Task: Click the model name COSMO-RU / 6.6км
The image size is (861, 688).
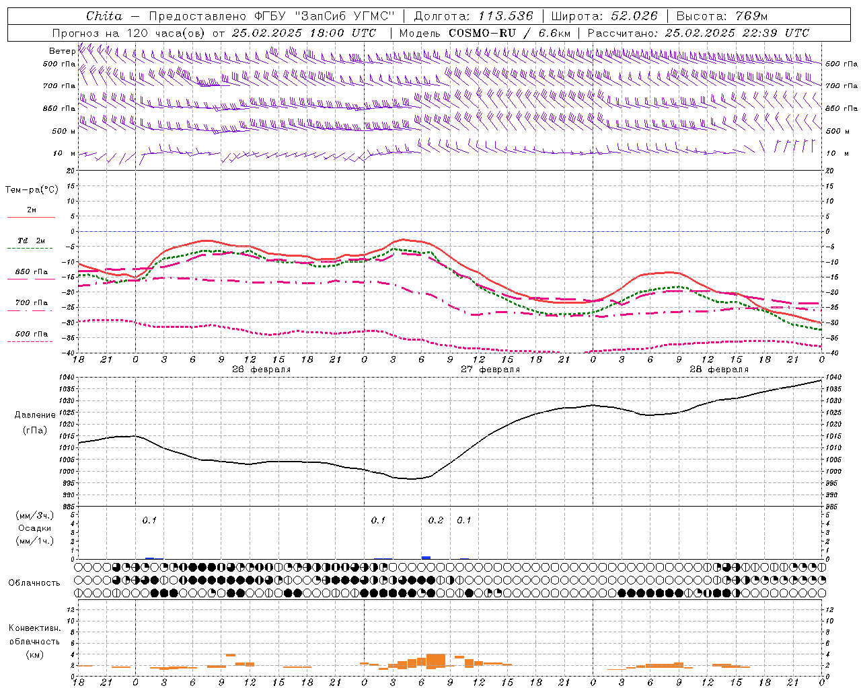Action: (x=509, y=33)
